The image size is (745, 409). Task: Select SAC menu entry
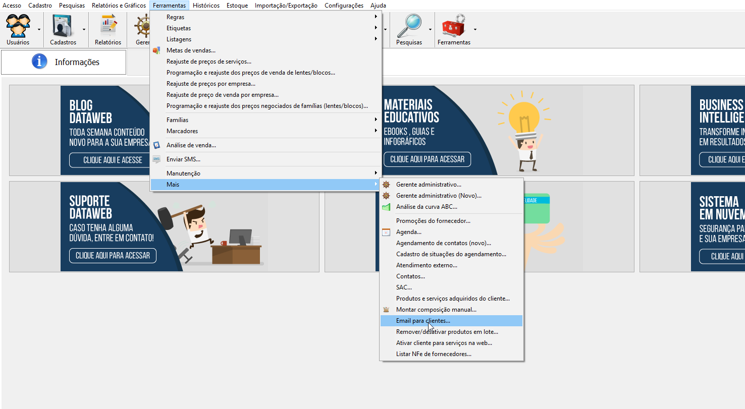pyautogui.click(x=451, y=287)
